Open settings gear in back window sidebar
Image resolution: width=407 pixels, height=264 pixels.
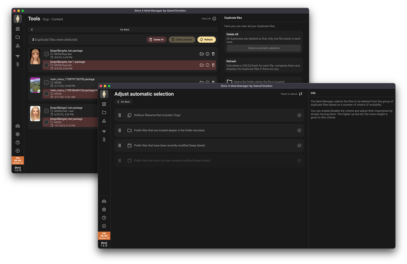click(18, 134)
